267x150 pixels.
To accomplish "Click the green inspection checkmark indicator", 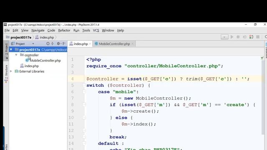I will (262, 58).
